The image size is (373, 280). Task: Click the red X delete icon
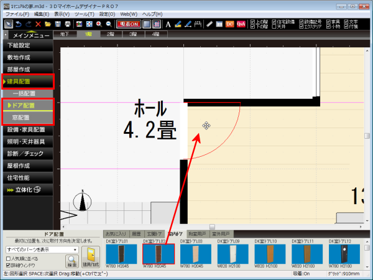pos(38,24)
